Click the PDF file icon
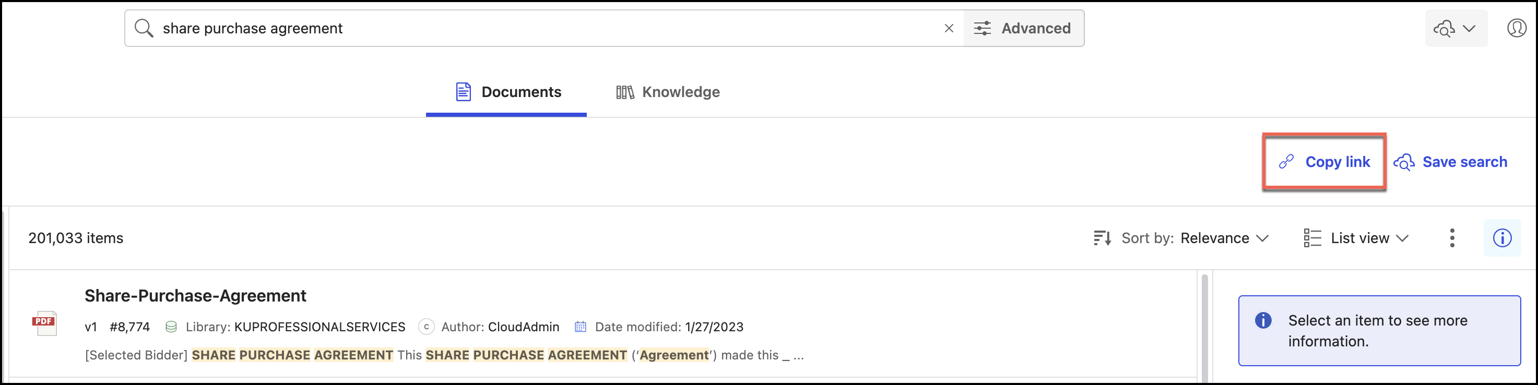1538x385 pixels. [44, 323]
